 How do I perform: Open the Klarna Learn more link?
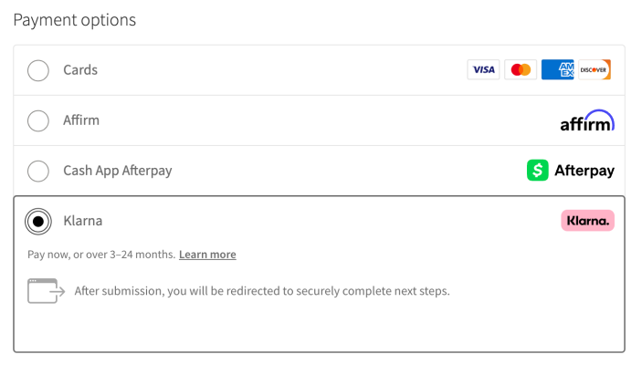207,255
